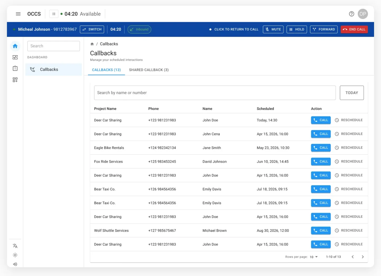Go to the next page of callbacks
This screenshot has width=381, height=276.
pos(363,257)
